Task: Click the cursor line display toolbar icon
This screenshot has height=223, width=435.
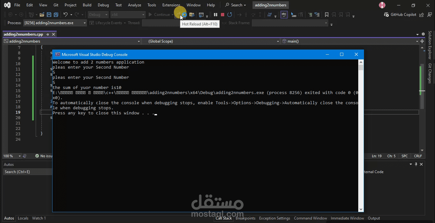Action: (293, 15)
